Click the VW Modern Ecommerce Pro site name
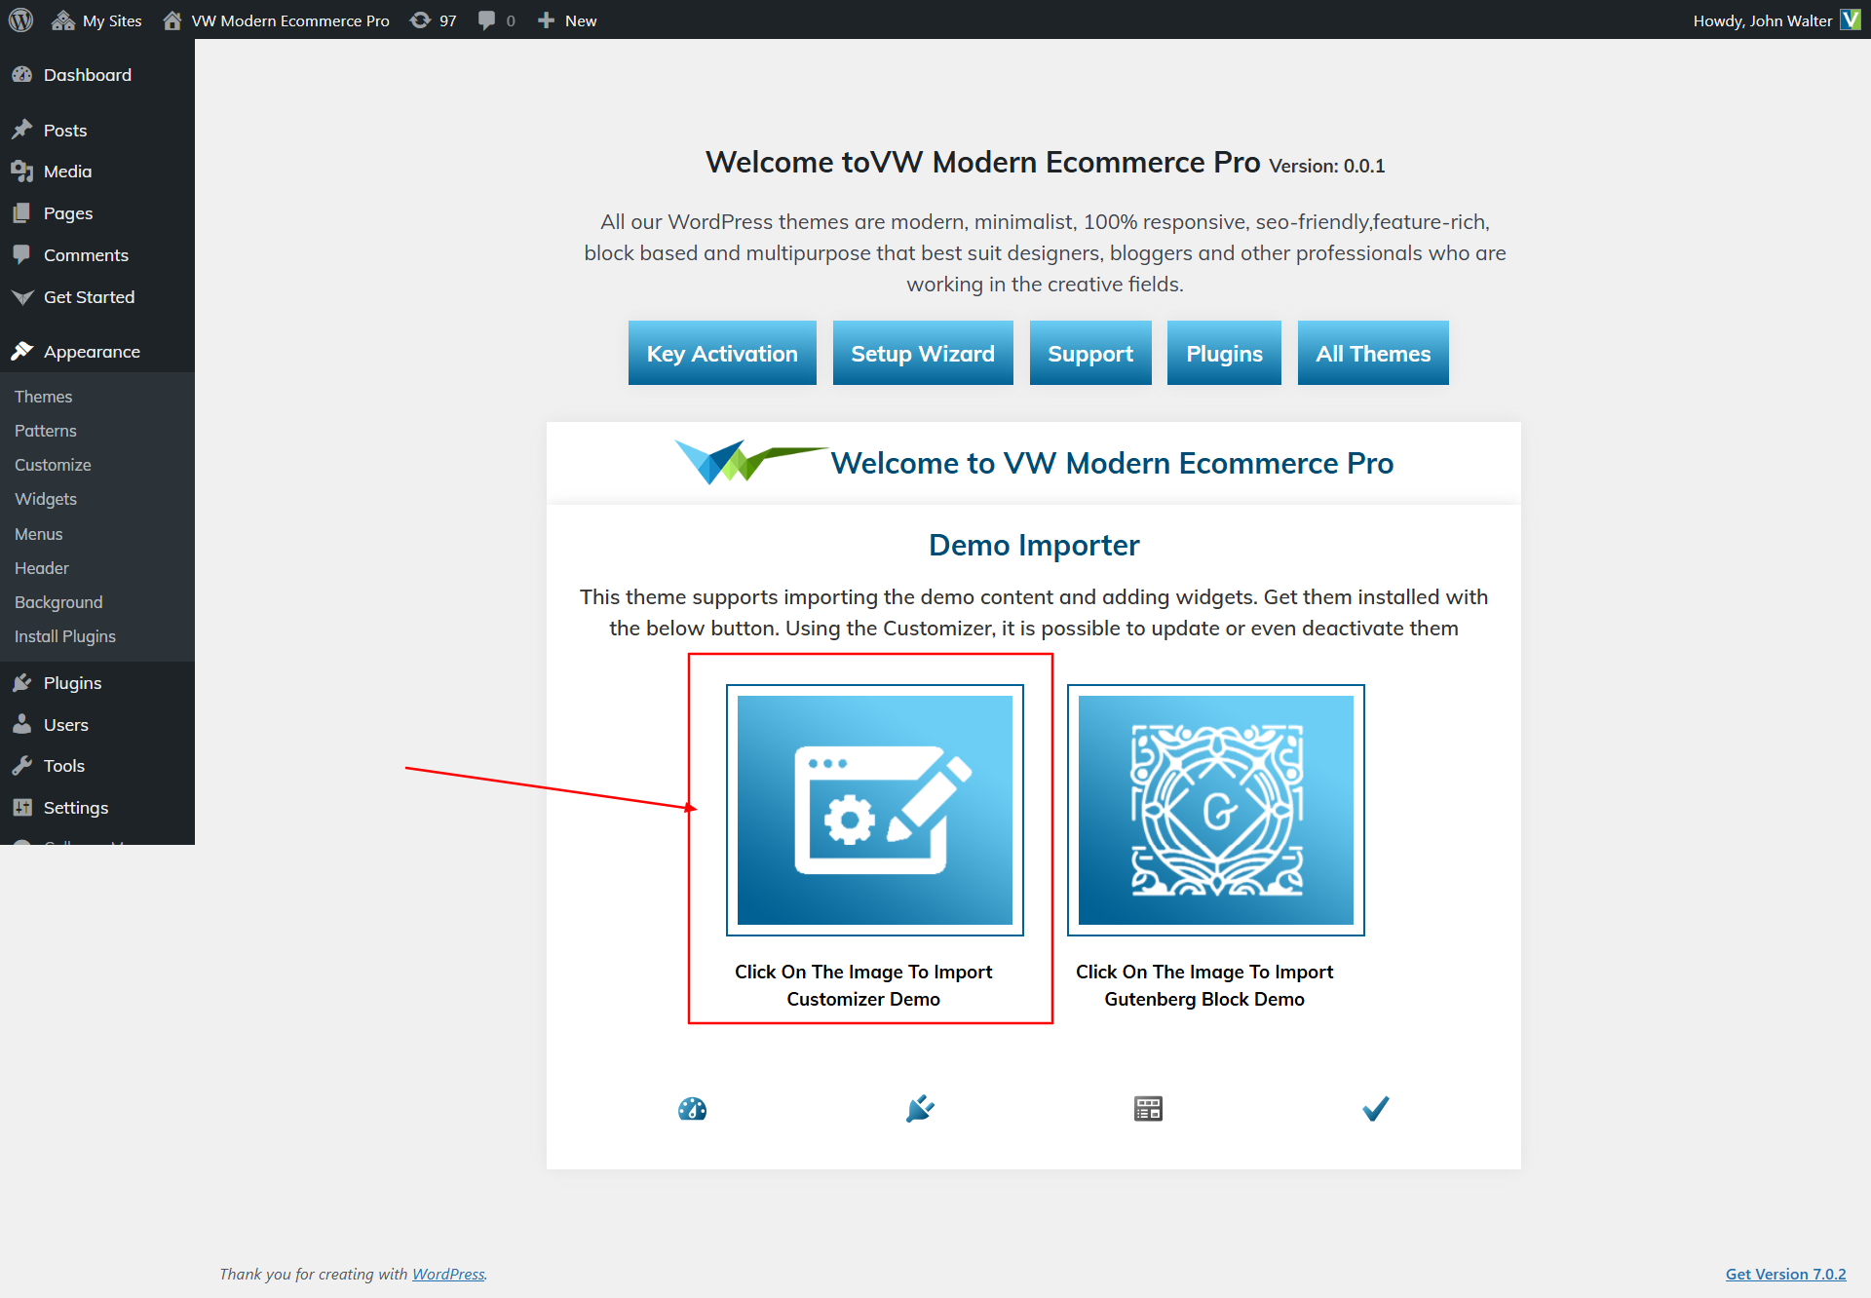Screen dimensions: 1871x1298 [x=290, y=20]
